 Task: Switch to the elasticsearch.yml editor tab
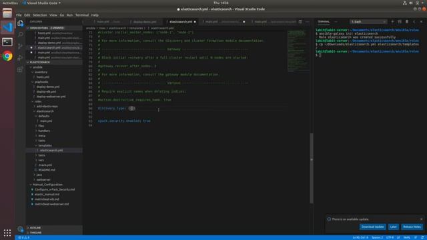click(x=181, y=22)
